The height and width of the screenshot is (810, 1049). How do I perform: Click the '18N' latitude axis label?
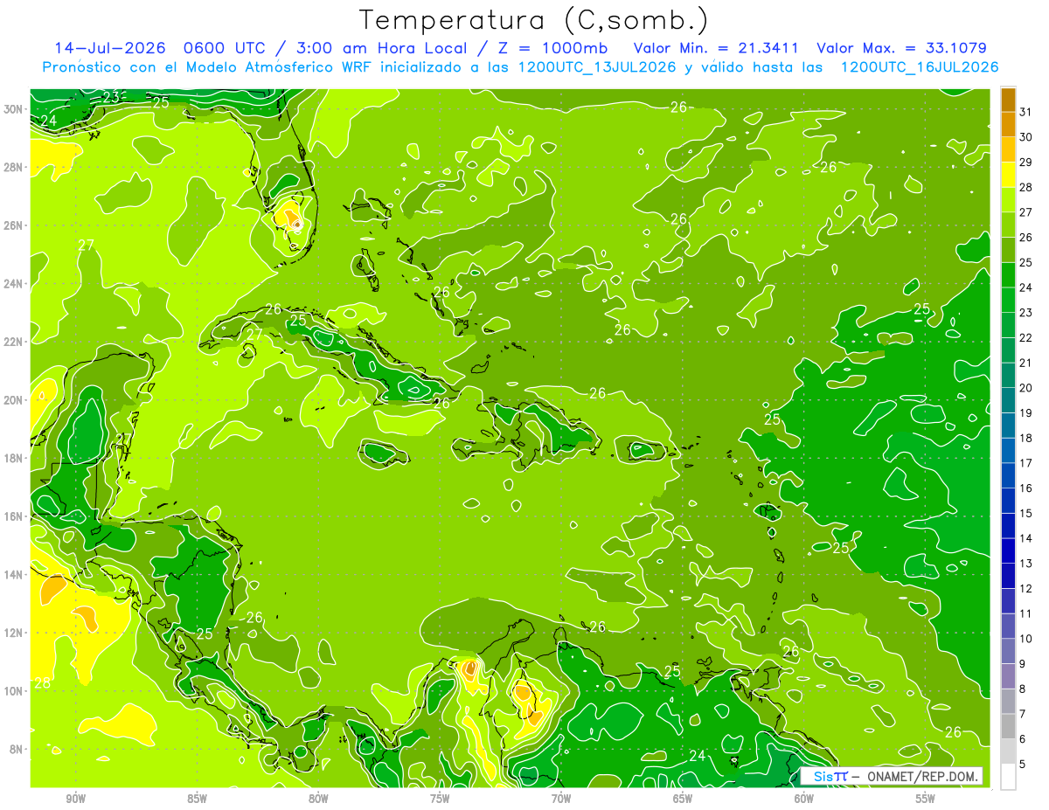[15, 458]
